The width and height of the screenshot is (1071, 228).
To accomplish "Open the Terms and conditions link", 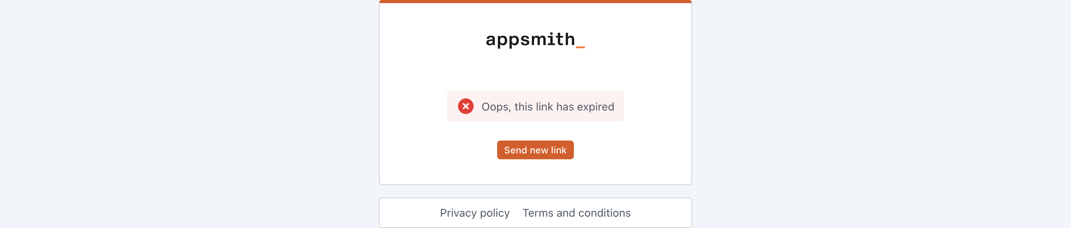I will coord(576,213).
